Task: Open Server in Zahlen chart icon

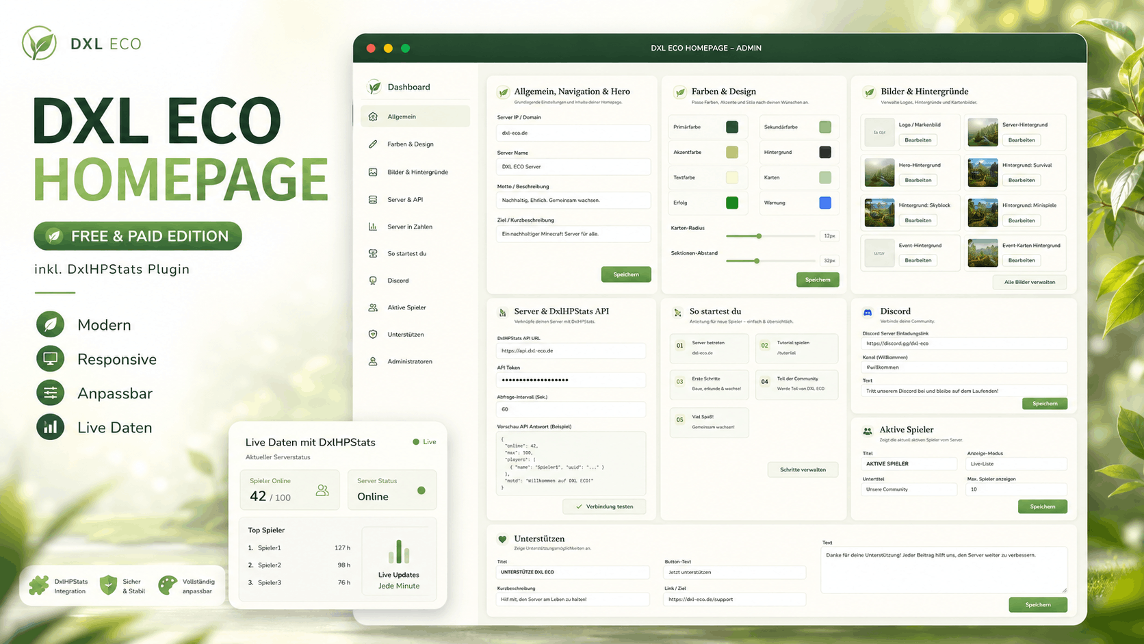Action: click(x=373, y=227)
